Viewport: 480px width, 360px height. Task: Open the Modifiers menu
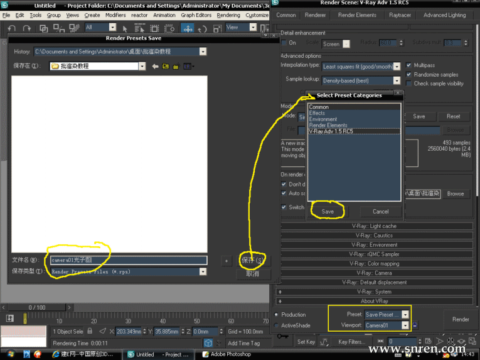click(115, 15)
